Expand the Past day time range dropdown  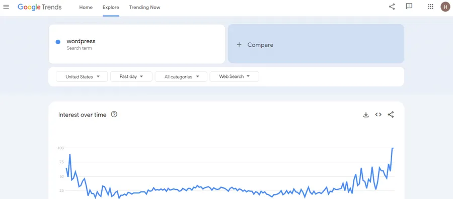[131, 77]
